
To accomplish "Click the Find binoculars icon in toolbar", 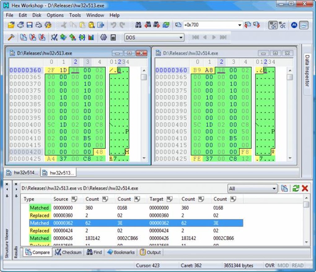I will (x=138, y=25).
